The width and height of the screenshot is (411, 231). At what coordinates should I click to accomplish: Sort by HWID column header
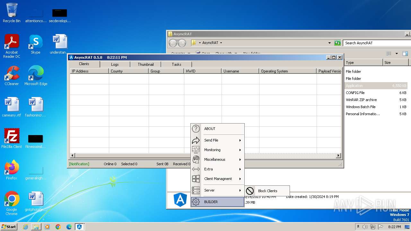coord(203,71)
